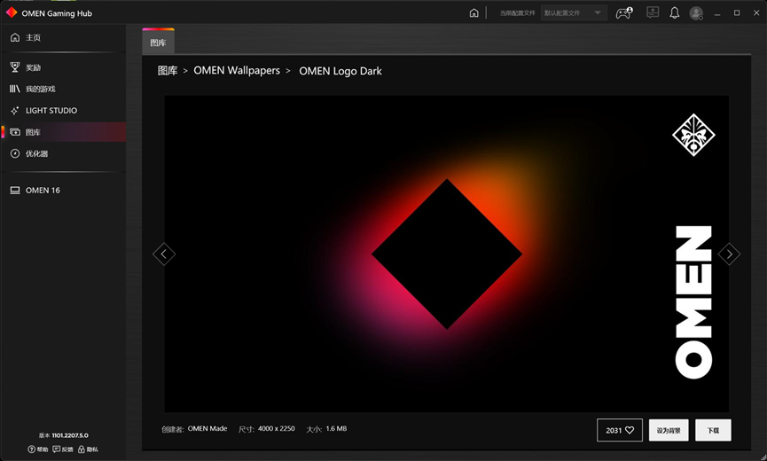Select 主页 in the sidebar

(33, 38)
